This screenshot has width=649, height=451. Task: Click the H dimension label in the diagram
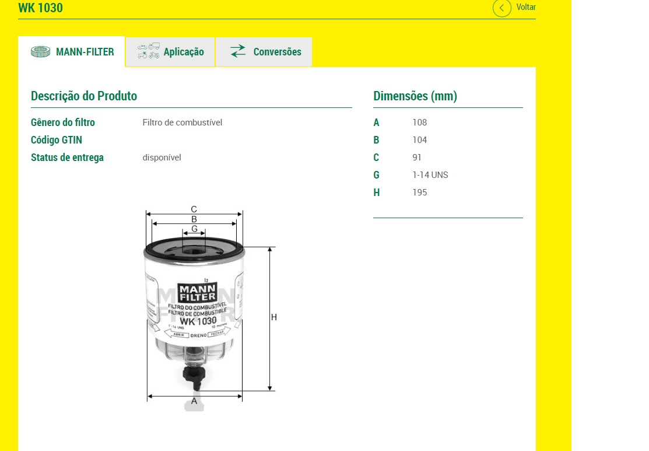tap(273, 317)
